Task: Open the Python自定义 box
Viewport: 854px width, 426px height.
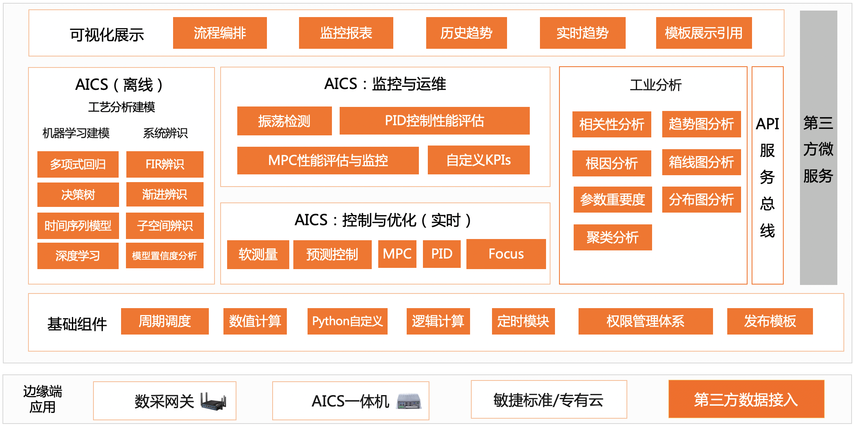Action: coord(347,321)
